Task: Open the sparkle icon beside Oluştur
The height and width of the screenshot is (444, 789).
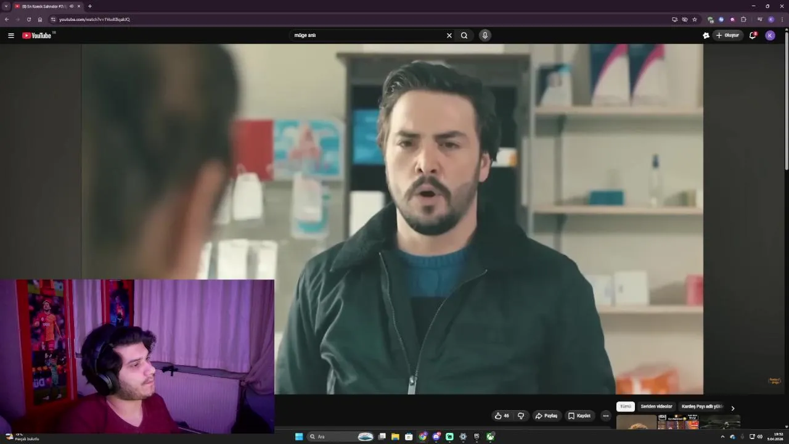Action: (x=706, y=36)
